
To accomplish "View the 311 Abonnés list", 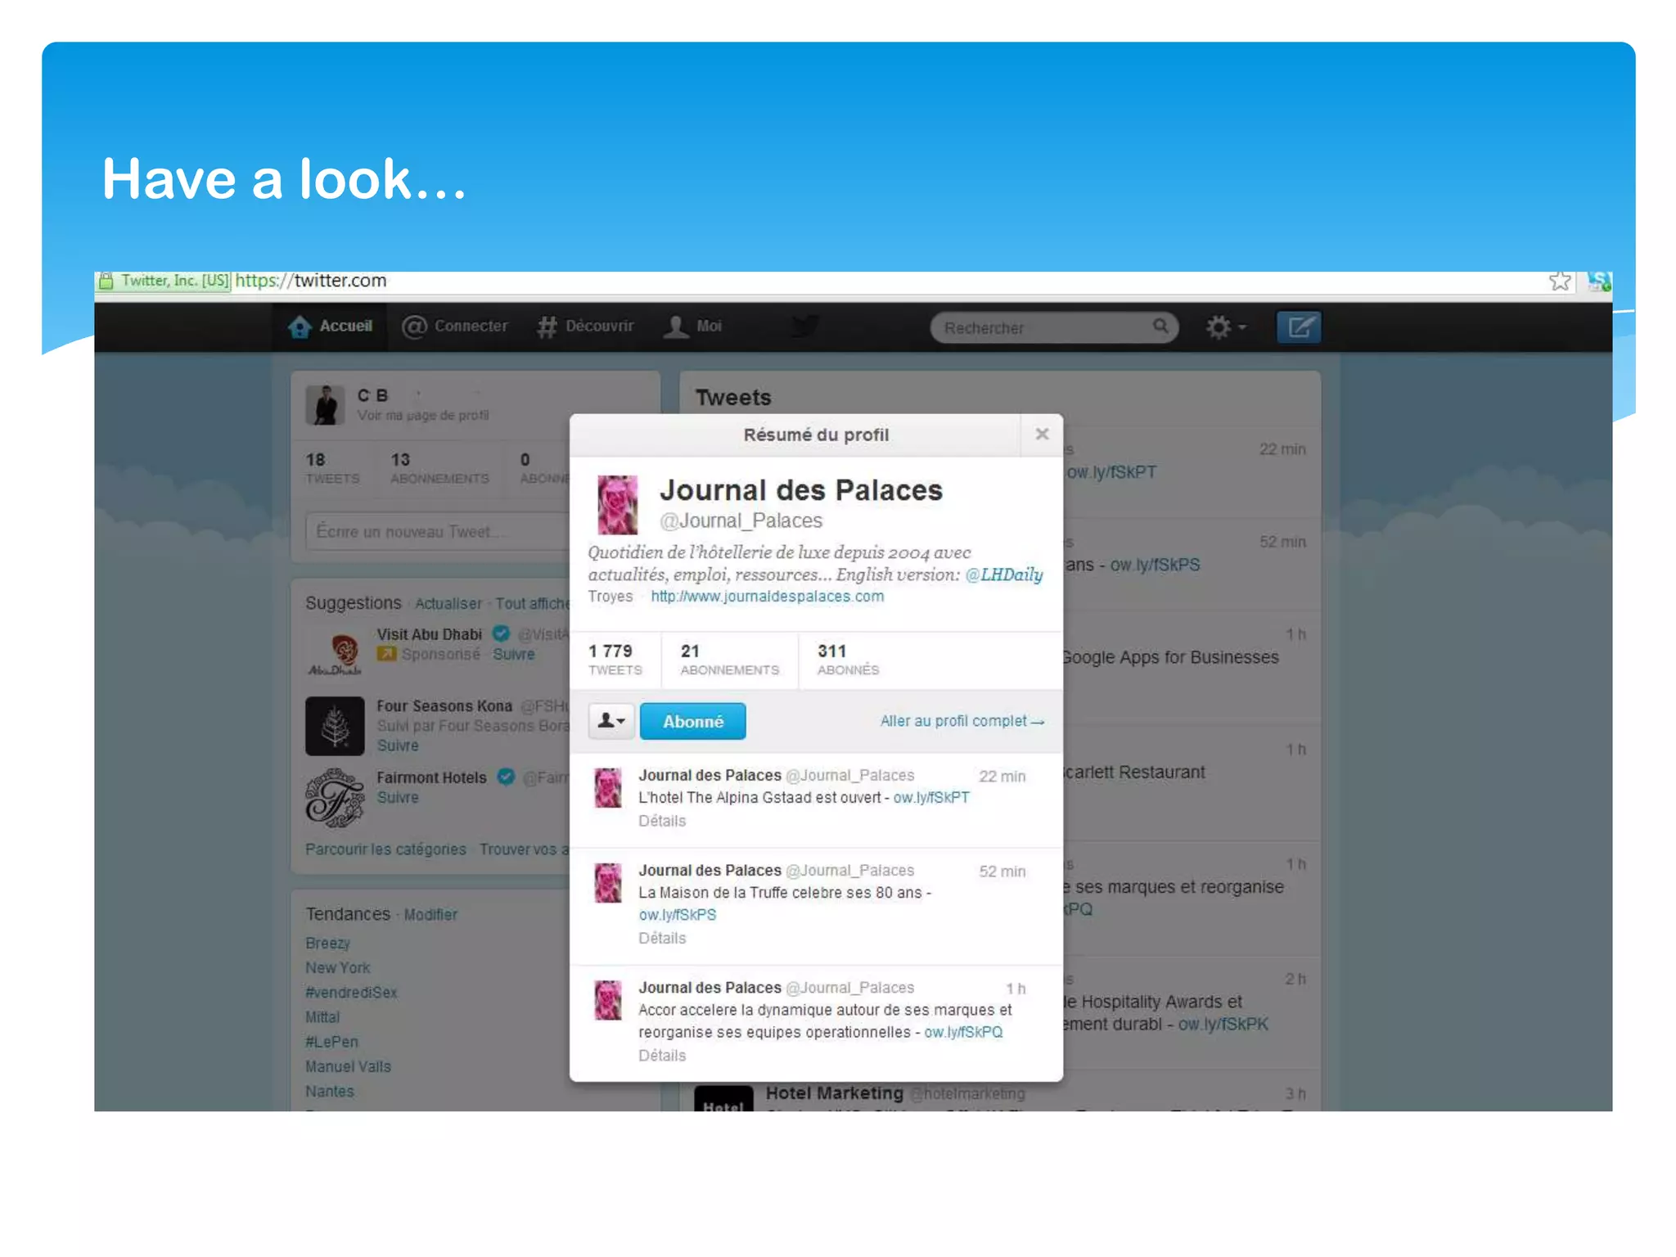I will [x=848, y=660].
